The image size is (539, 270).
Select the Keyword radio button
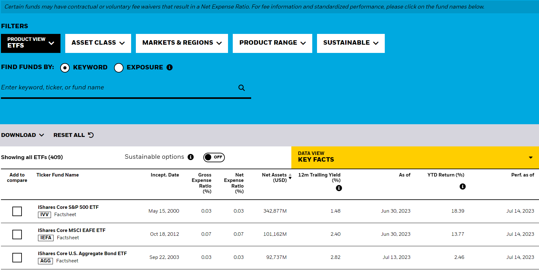(x=65, y=67)
